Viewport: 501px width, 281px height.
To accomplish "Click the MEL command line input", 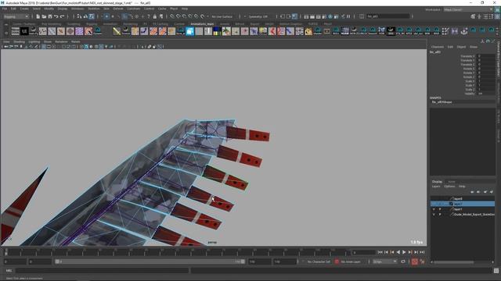I will (102, 271).
